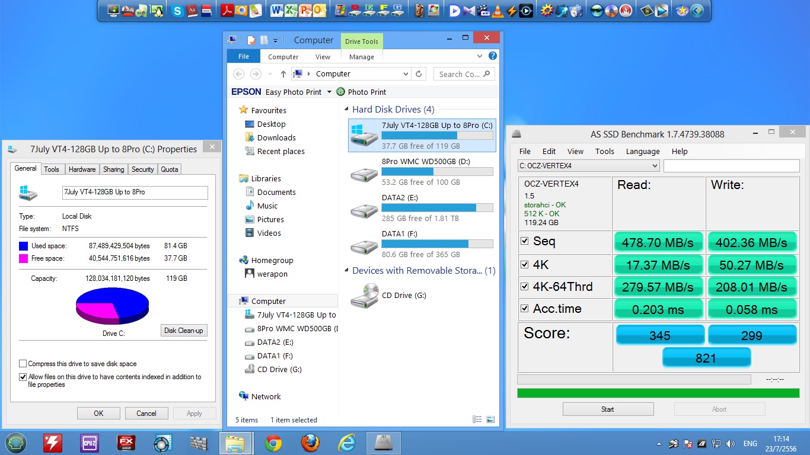Select the 7July VT4-128GB (C:) drive icon
Image resolution: width=810 pixels, height=455 pixels.
[363, 135]
